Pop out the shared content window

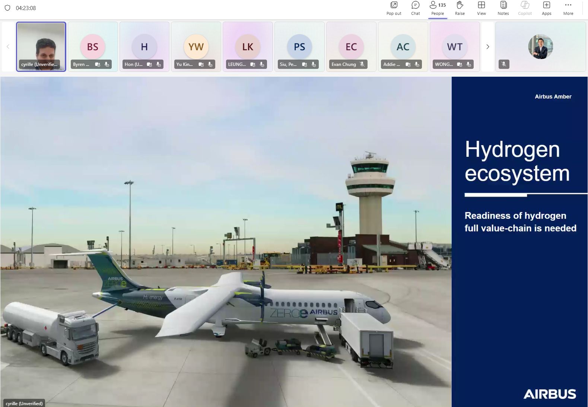(x=394, y=8)
